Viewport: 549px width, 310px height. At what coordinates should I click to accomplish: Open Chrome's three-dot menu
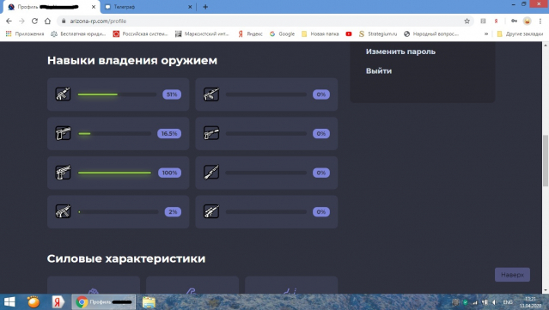click(x=540, y=21)
